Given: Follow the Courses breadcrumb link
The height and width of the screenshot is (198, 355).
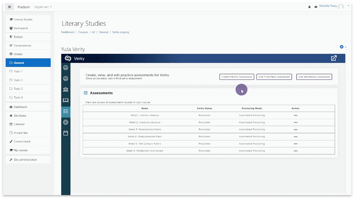Looking at the screenshot, I should pos(83,32).
